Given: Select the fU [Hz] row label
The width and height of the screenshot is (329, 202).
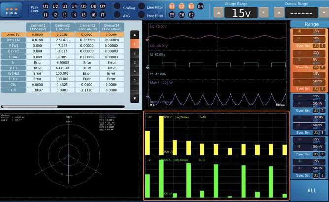Looking at the screenshot, I should click(13, 73).
